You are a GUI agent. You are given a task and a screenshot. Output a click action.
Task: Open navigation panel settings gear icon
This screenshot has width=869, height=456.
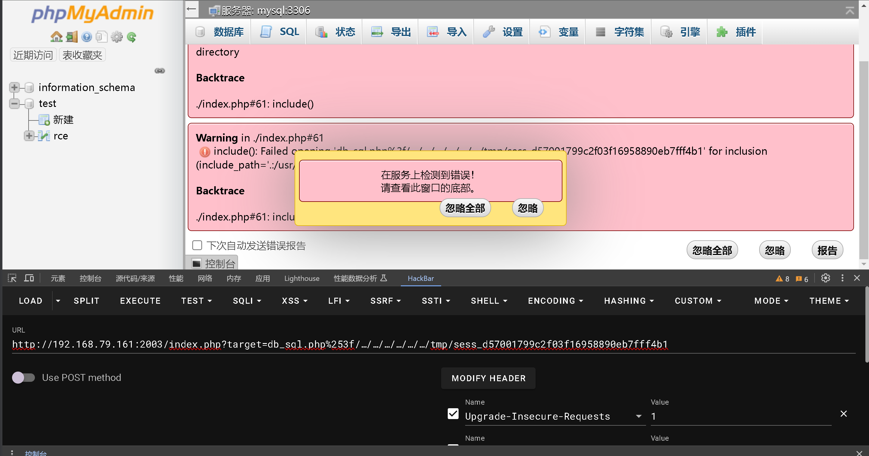point(117,37)
